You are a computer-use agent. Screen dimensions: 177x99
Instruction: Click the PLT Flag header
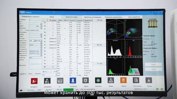(x=100, y=64)
